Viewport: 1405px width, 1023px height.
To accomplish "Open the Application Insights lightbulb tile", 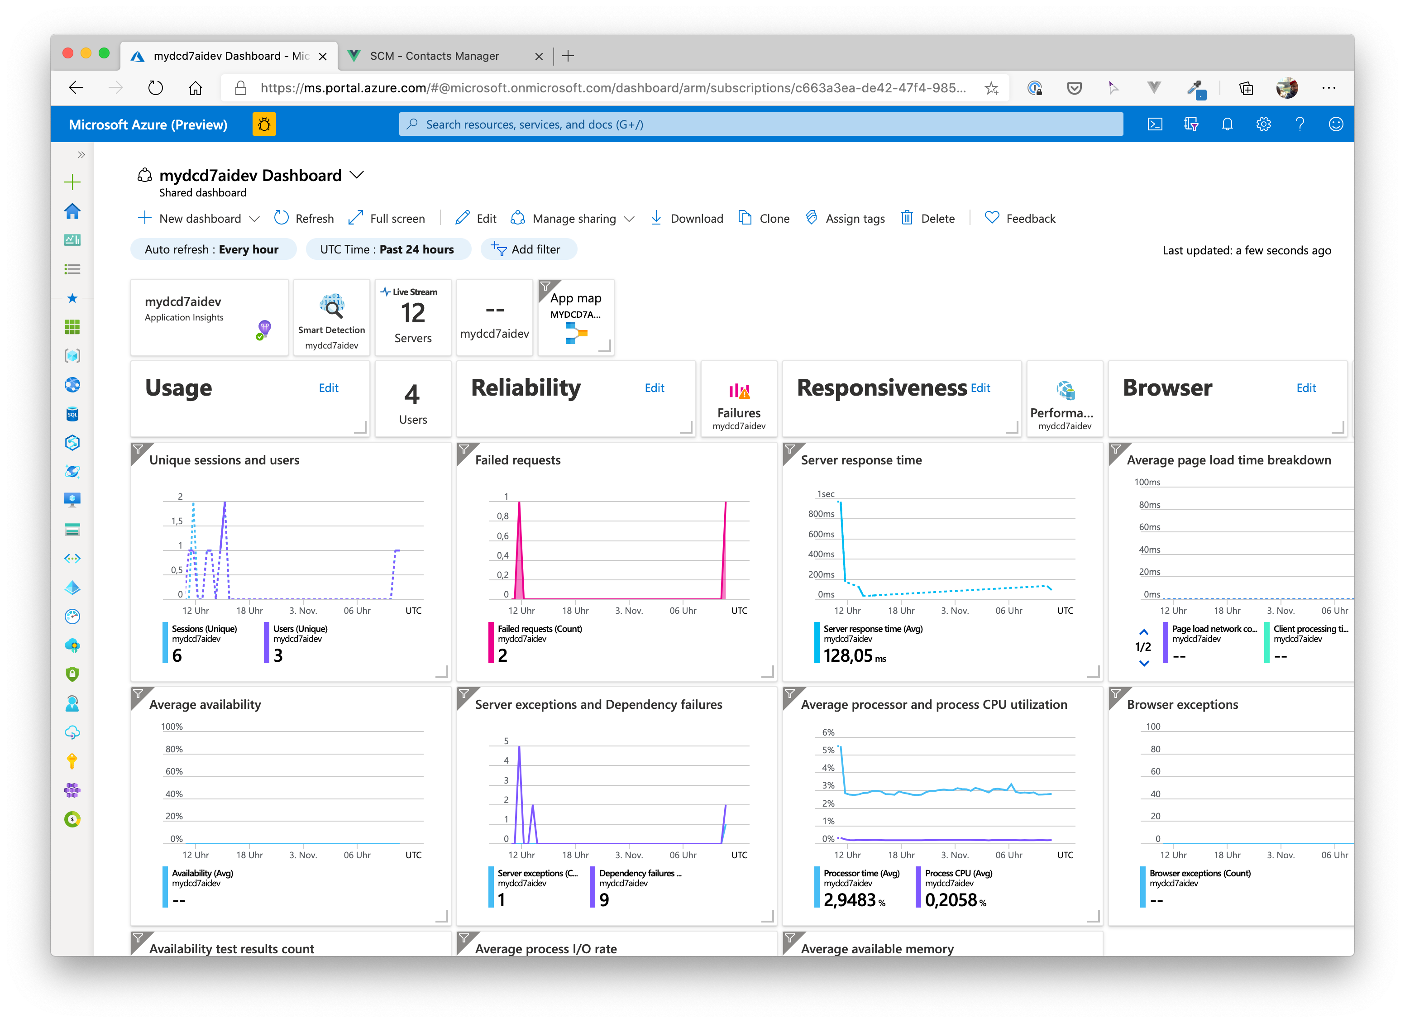I will click(x=210, y=318).
